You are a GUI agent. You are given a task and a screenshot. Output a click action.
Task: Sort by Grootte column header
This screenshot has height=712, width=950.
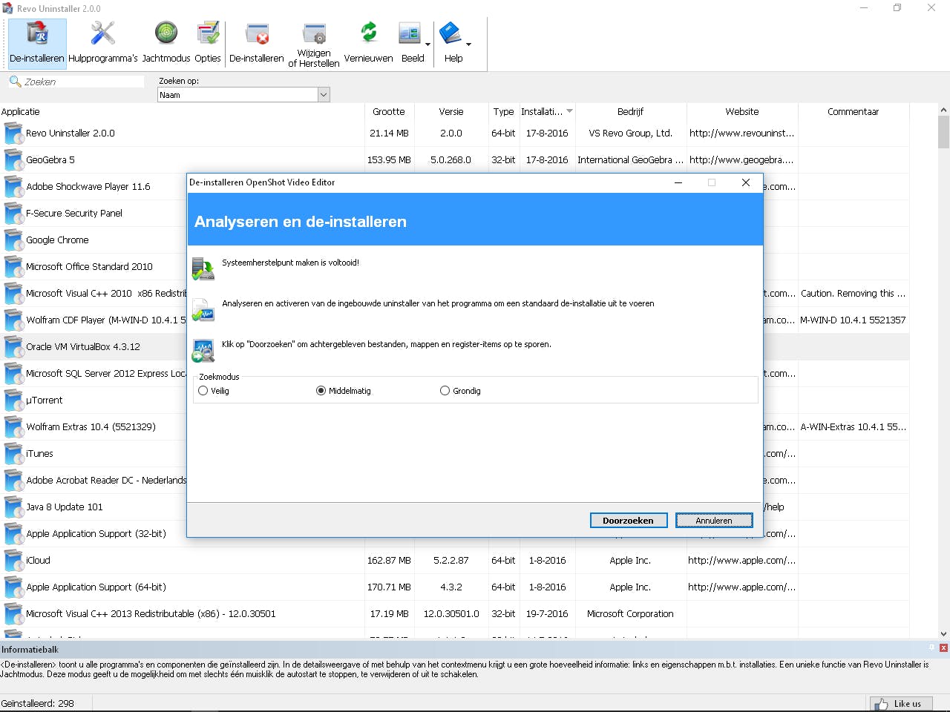[x=389, y=111]
